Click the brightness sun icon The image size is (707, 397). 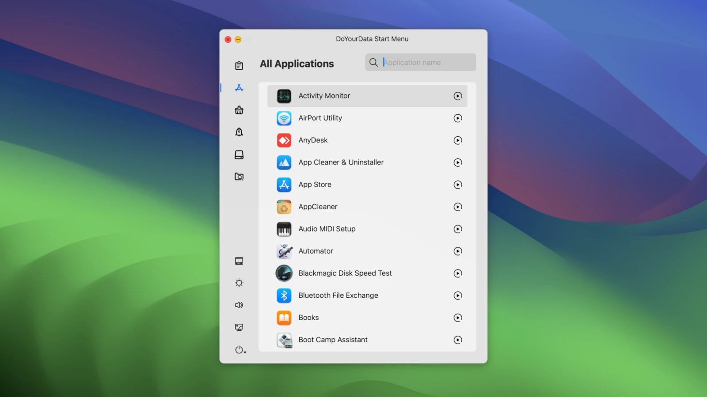pos(239,283)
